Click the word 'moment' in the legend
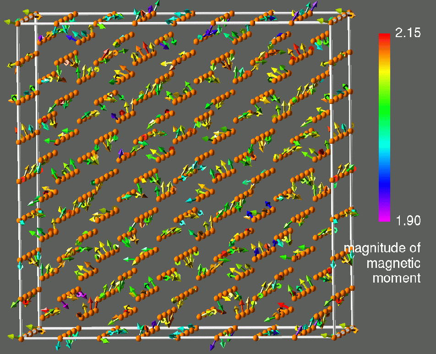Viewport: 436px width, 354px height. tap(397, 278)
